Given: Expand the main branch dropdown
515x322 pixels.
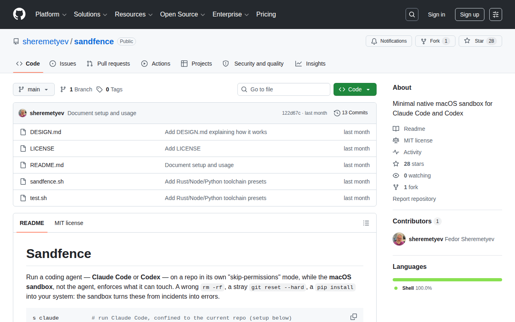Looking at the screenshot, I should click(x=34, y=89).
